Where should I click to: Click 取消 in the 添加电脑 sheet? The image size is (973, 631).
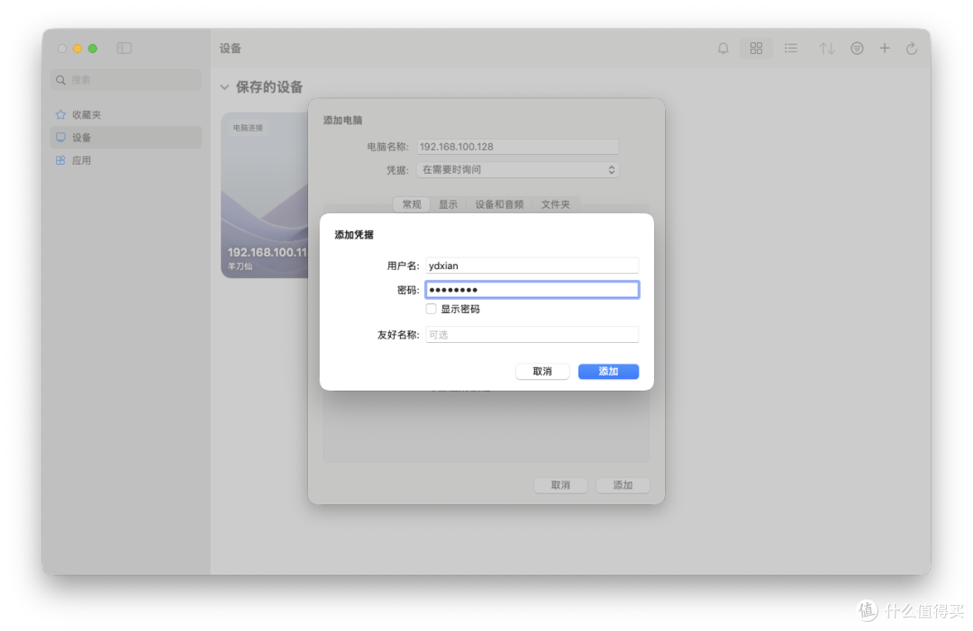560,485
